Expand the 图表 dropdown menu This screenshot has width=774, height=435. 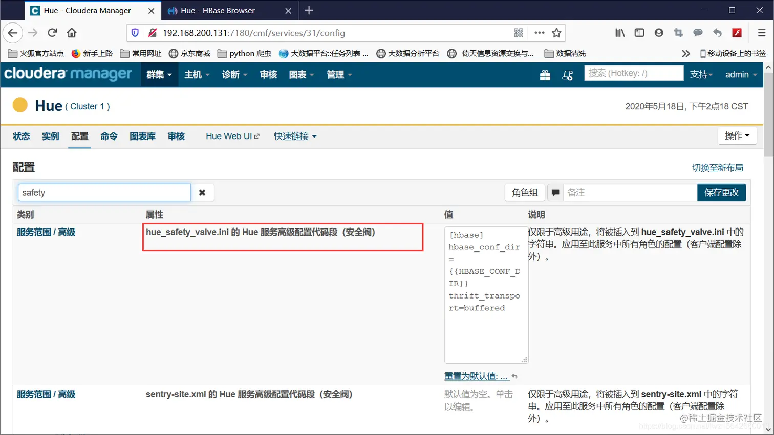(x=302, y=75)
